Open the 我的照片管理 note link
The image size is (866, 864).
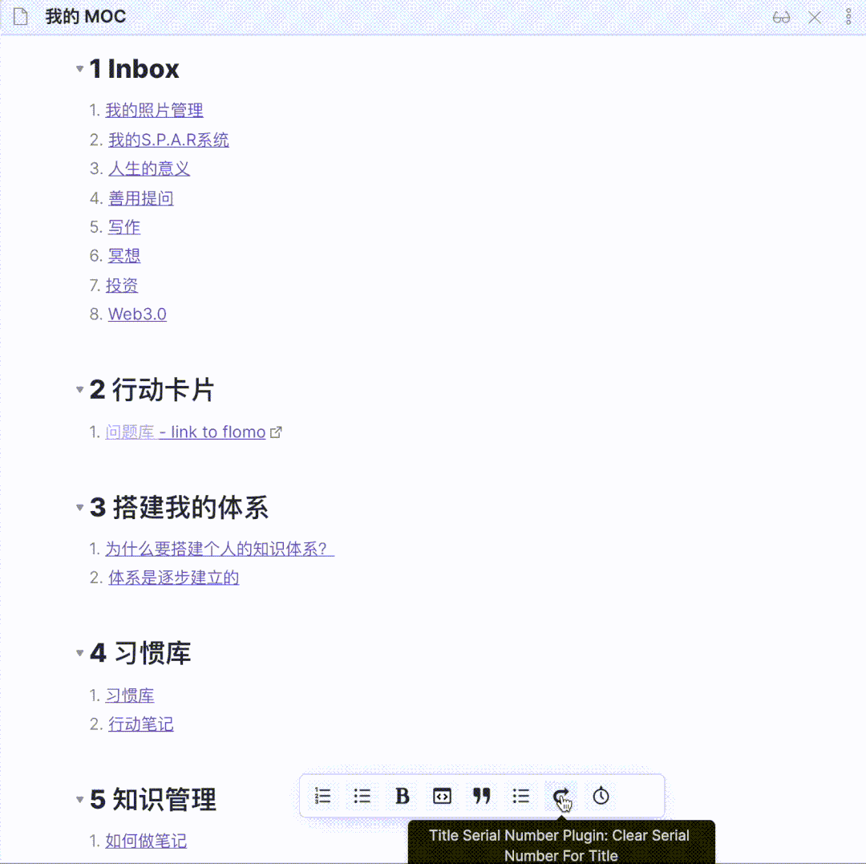[154, 110]
